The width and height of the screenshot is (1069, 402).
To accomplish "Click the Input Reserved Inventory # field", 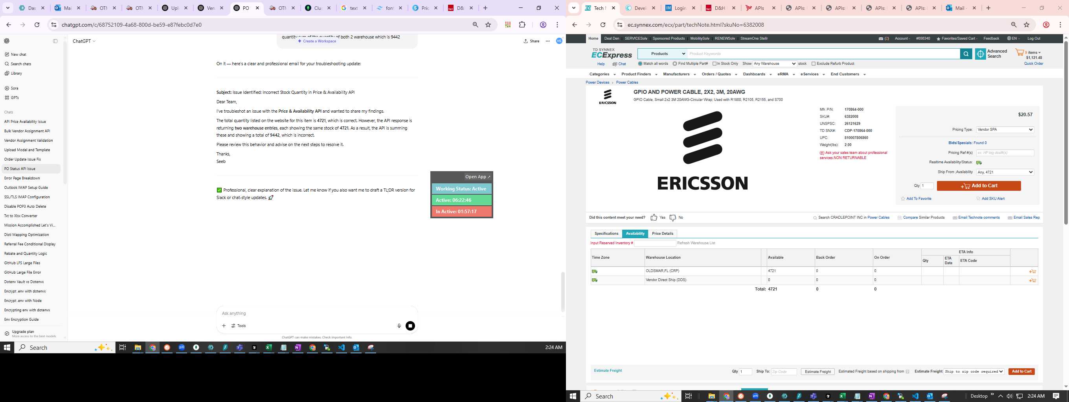I will click(655, 243).
